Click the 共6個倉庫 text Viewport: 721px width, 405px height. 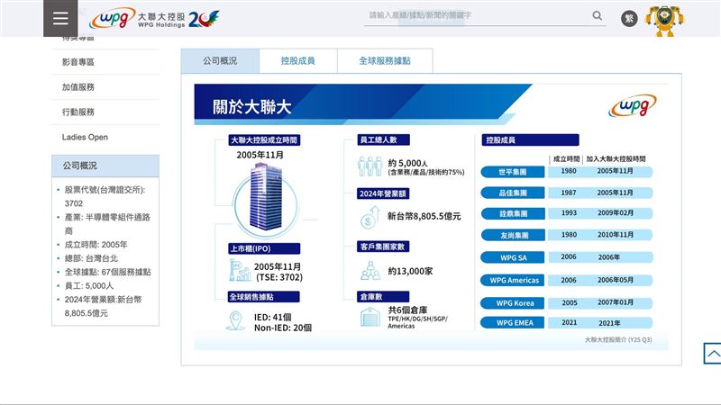tap(407, 310)
